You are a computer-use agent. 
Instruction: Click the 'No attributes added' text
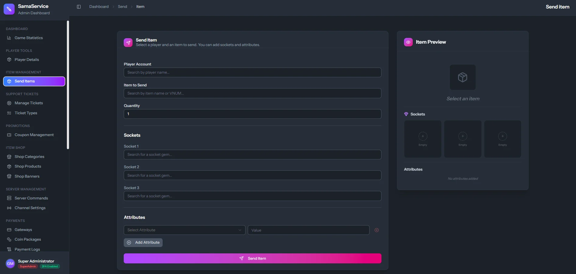coord(463,179)
